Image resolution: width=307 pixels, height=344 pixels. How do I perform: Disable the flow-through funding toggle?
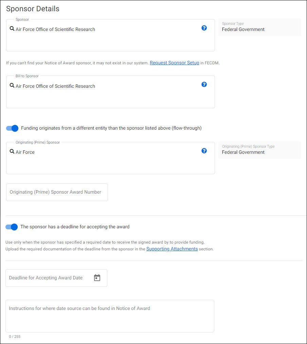pos(12,128)
